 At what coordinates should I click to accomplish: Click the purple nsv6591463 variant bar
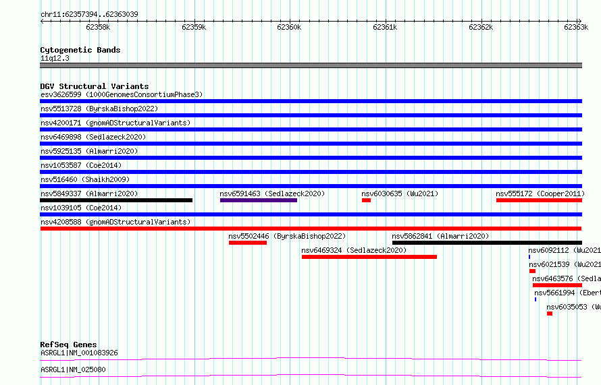pyautogui.click(x=259, y=200)
